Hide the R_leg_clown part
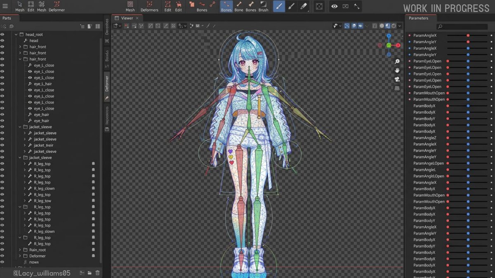 coord(2,189)
